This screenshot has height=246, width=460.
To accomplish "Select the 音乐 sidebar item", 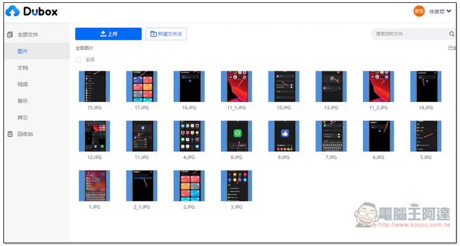I will point(23,101).
